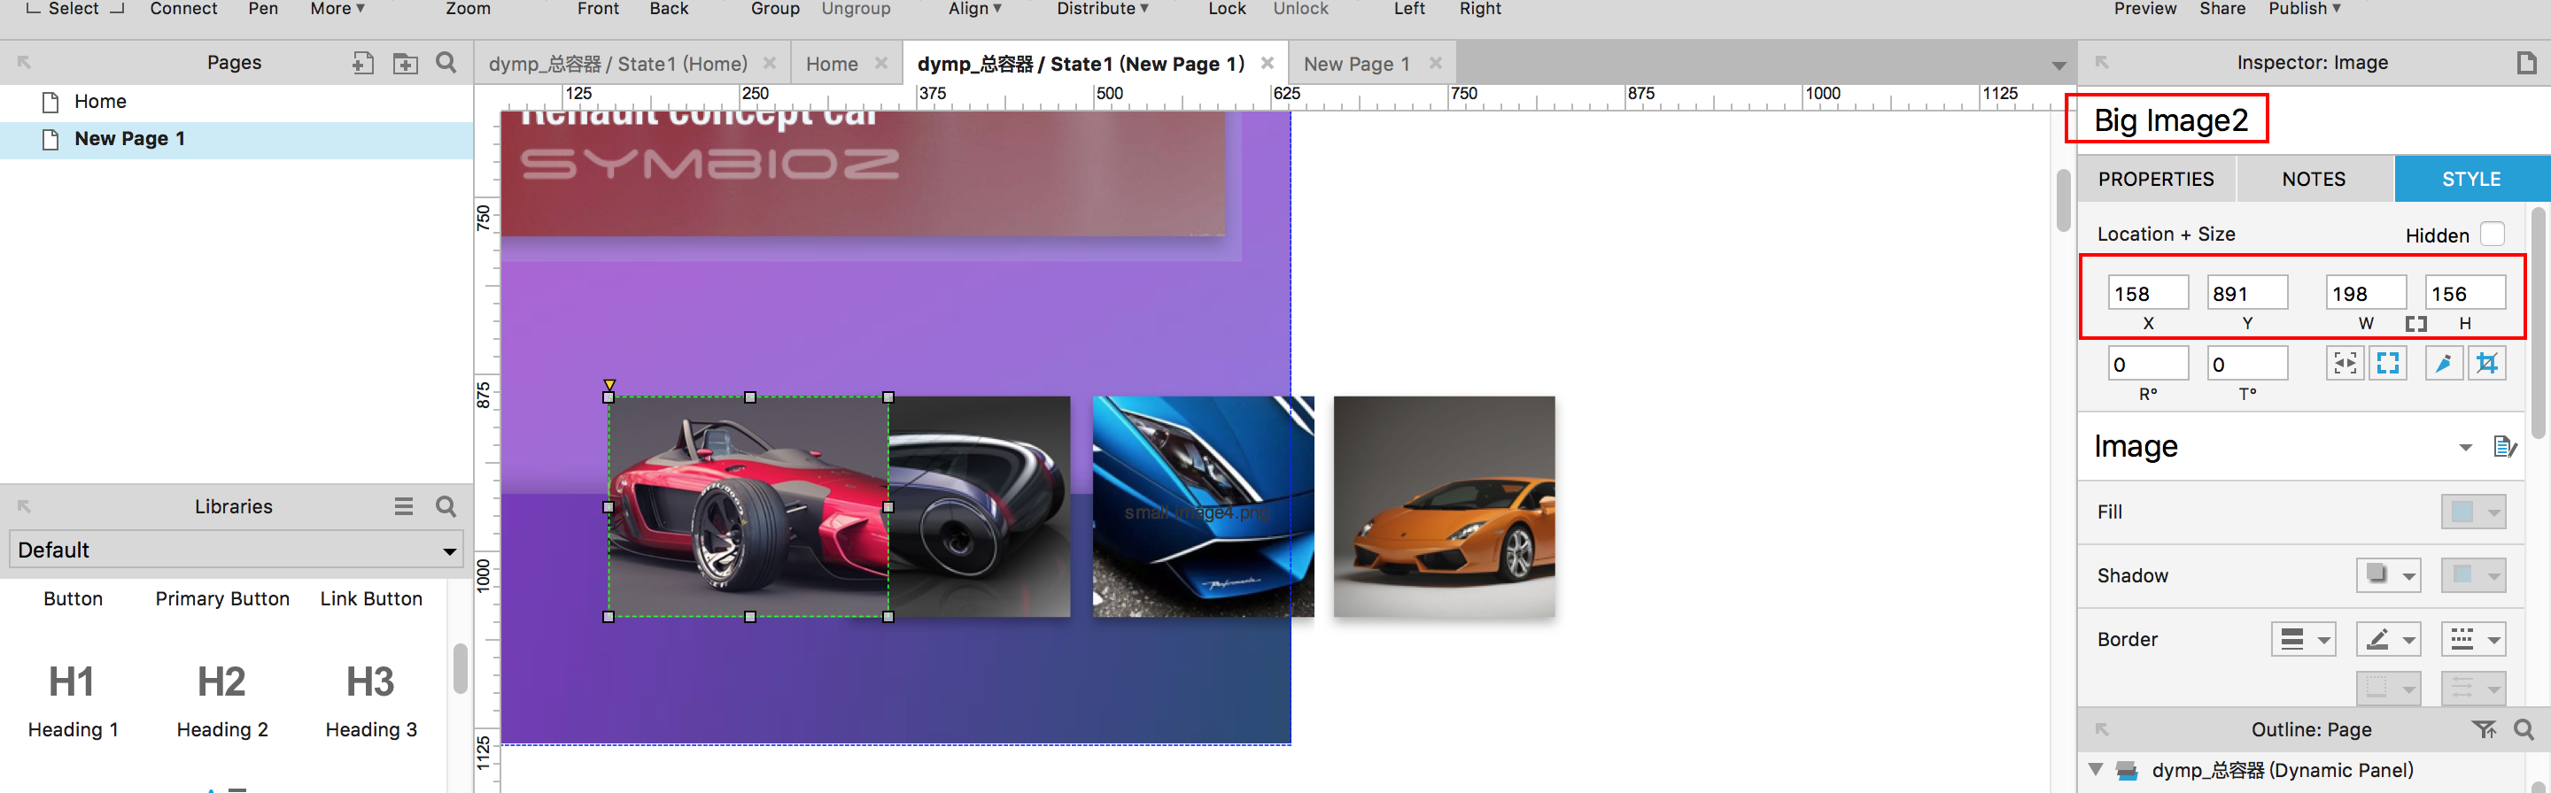Click the crop image icon
The image size is (2551, 793).
tap(2486, 364)
